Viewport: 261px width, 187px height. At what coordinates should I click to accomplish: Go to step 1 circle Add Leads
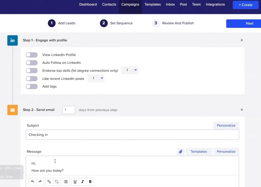click(52, 23)
